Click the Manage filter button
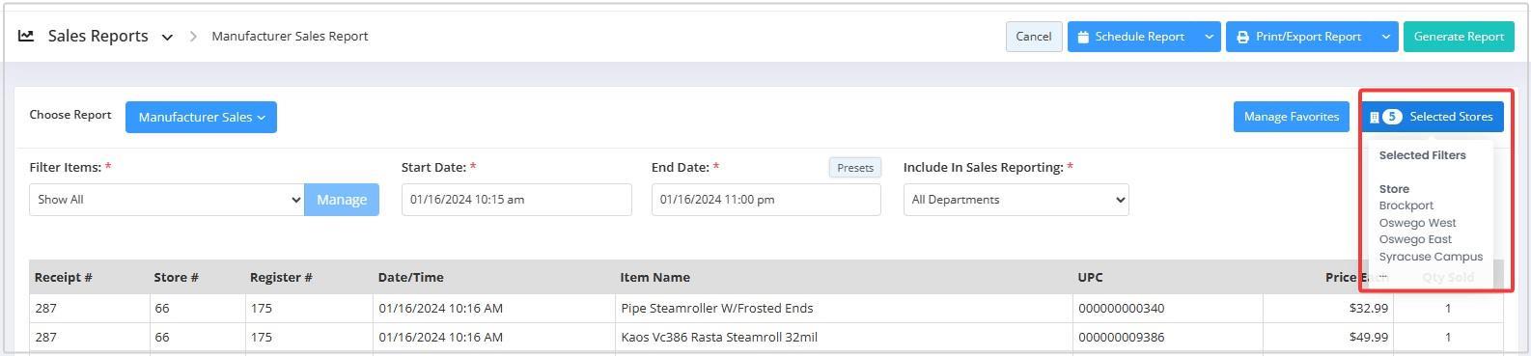This screenshot has height=356, width=1531. coord(342,200)
